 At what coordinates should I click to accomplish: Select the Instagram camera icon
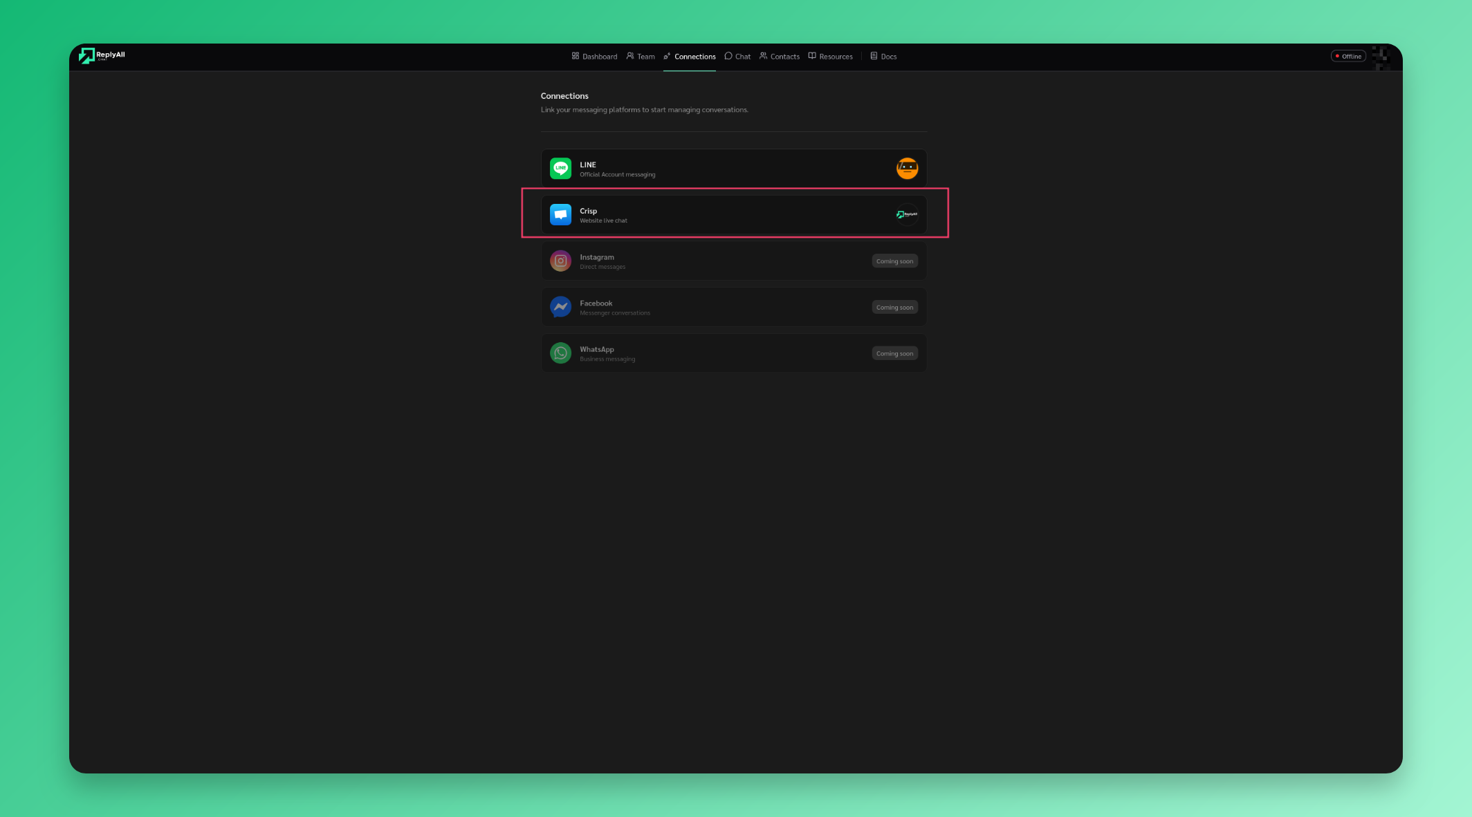pos(560,261)
